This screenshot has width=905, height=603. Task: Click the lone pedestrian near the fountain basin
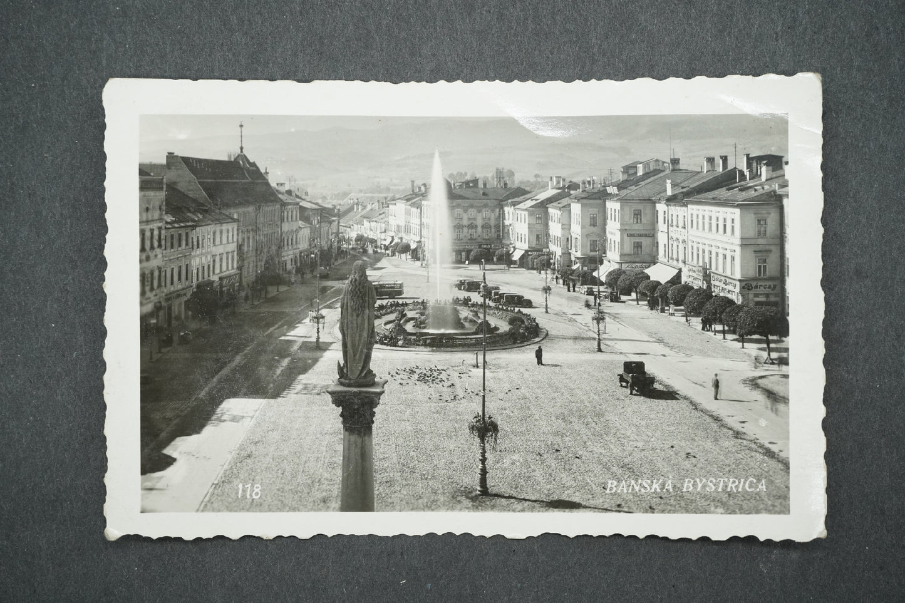coord(539,356)
